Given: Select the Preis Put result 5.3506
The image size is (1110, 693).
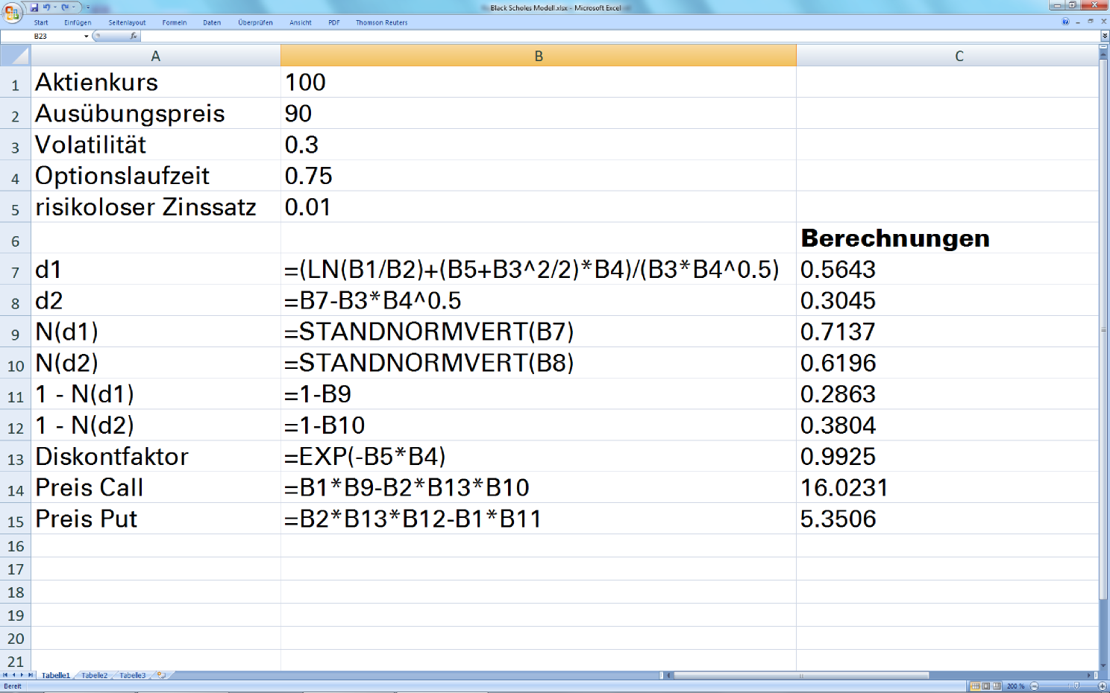Looking at the screenshot, I should click(947, 519).
